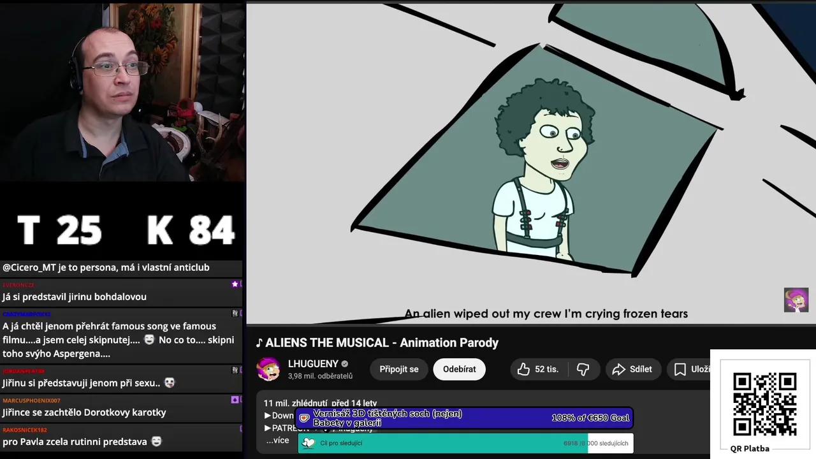Screen dimensions: 816x459
Task: Click the star badge beside EVERONCZE message
Action: click(235, 284)
